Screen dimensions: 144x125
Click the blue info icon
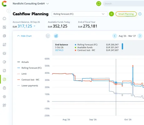140,14
